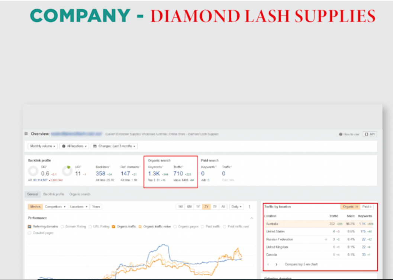The width and height of the screenshot is (393, 280).
Task: Select the Russian Federation location row
Action: [319, 240]
